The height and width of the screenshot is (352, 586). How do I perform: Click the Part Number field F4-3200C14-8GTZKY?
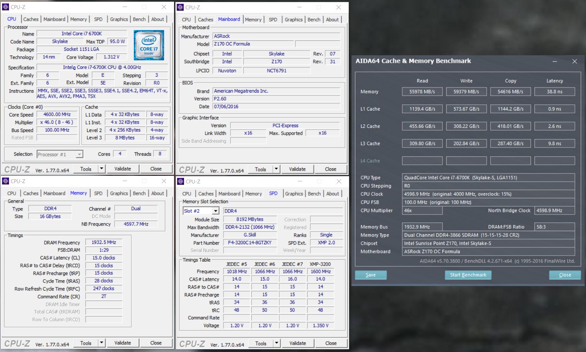250,243
